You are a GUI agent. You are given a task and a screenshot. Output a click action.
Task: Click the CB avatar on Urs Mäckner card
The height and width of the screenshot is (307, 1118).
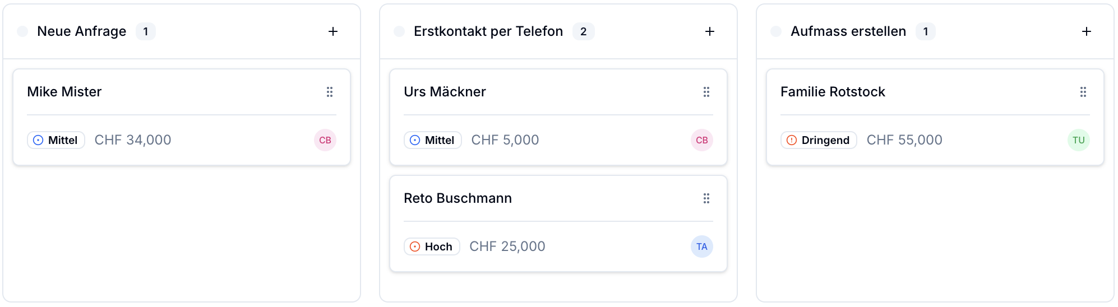702,140
